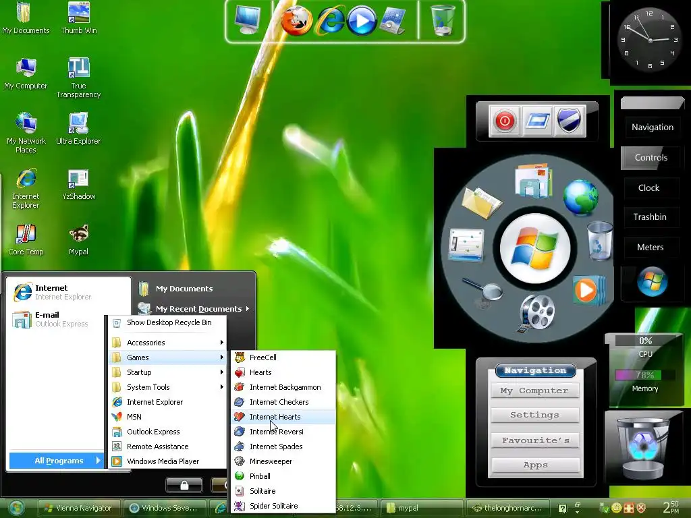Open orange play icon in circular dock

click(588, 290)
